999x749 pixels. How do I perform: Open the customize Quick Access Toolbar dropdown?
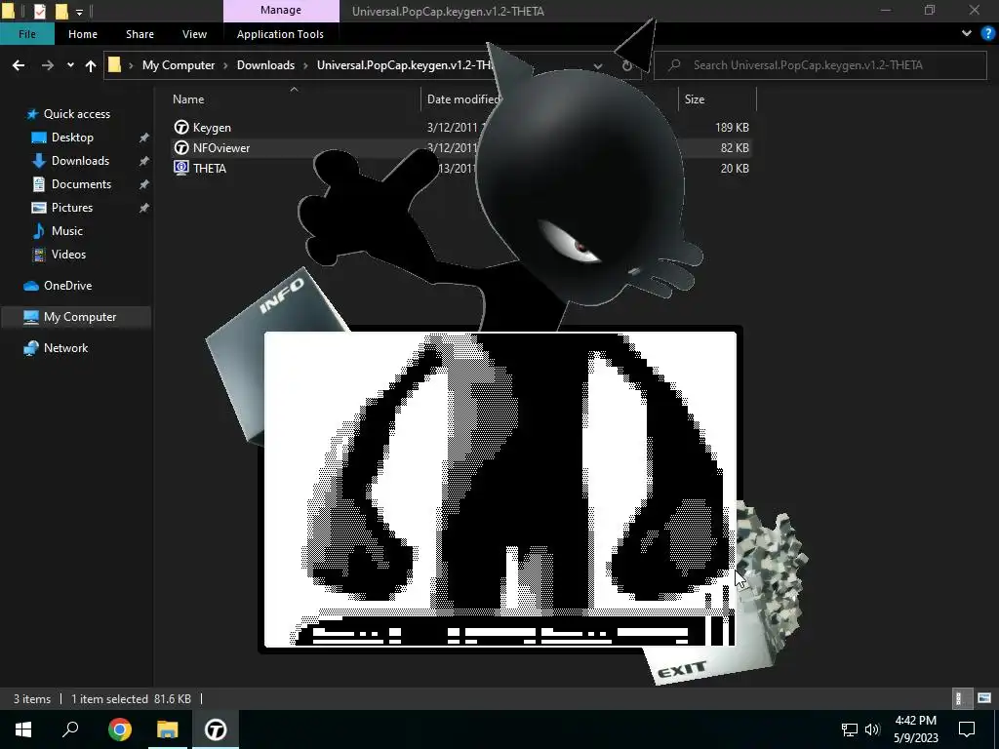point(79,12)
